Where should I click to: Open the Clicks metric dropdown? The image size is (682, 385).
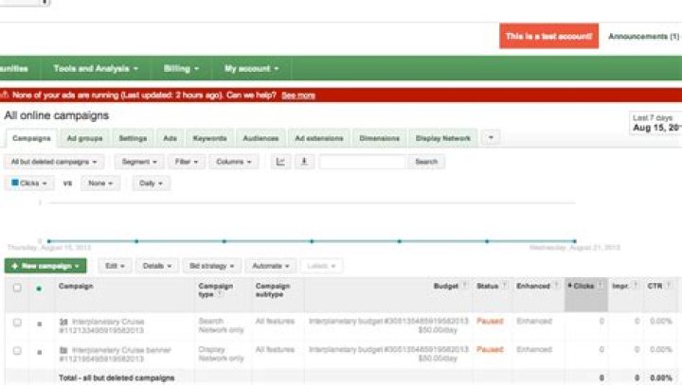point(29,183)
